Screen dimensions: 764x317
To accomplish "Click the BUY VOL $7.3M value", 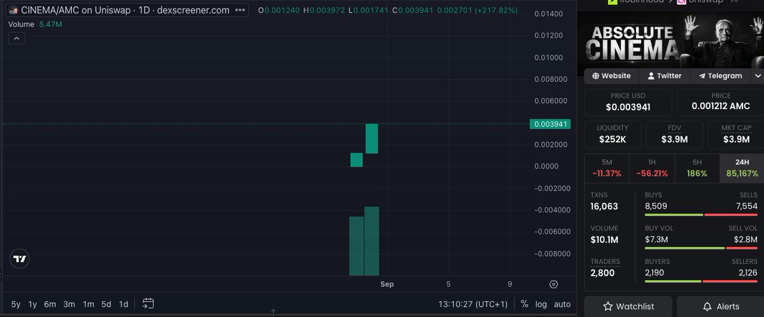I will [x=656, y=239].
